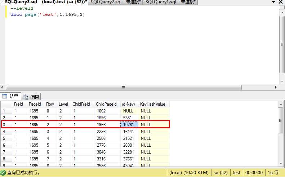285x177 pixels.
Task: Click ChildPageId cell 2506
Action: click(x=107, y=138)
